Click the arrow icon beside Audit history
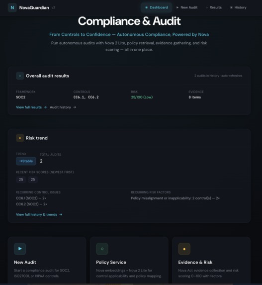This screenshot has width=262, height=285. click(x=75, y=107)
